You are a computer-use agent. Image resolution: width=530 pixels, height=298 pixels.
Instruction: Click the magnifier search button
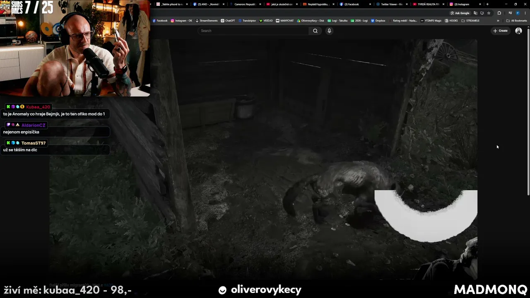click(315, 31)
